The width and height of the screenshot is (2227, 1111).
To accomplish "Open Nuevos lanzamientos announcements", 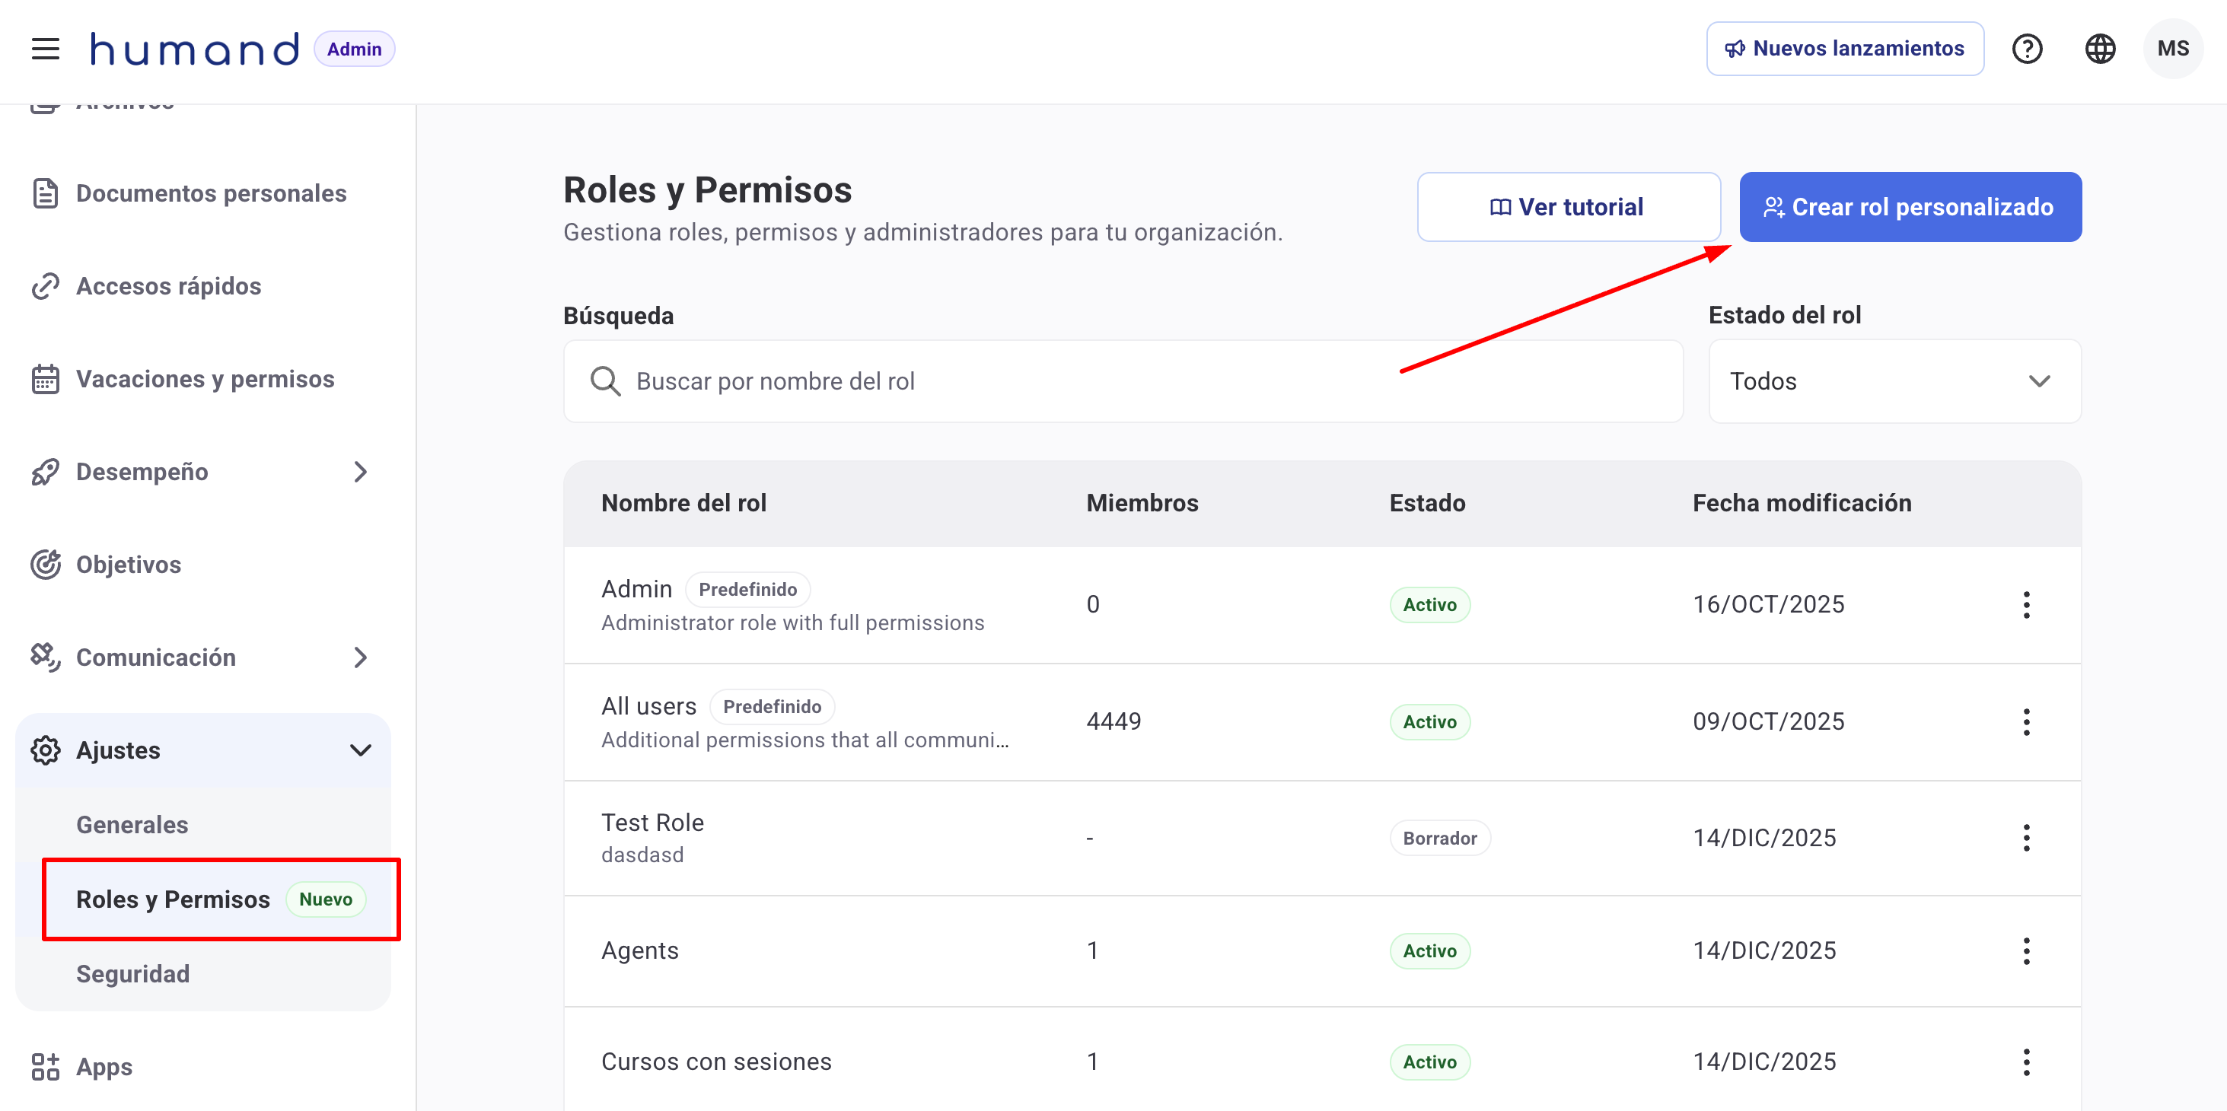I will 1844,49.
